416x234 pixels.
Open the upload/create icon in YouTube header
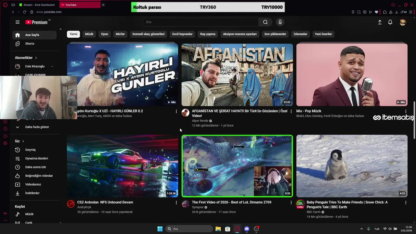[x=380, y=22]
